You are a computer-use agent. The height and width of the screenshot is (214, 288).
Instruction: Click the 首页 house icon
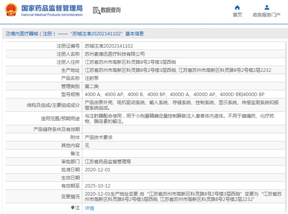[x=237, y=7]
